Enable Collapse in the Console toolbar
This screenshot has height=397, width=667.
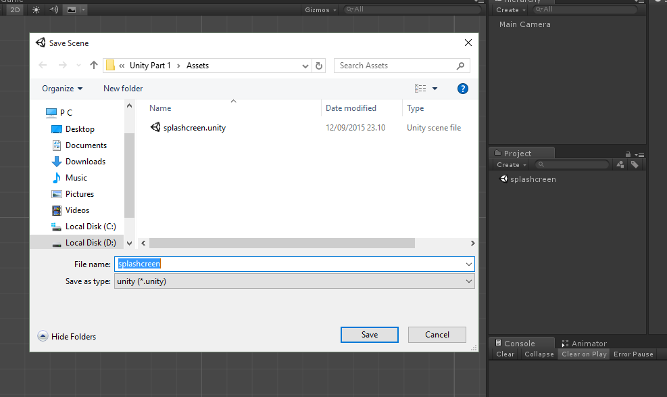click(539, 354)
